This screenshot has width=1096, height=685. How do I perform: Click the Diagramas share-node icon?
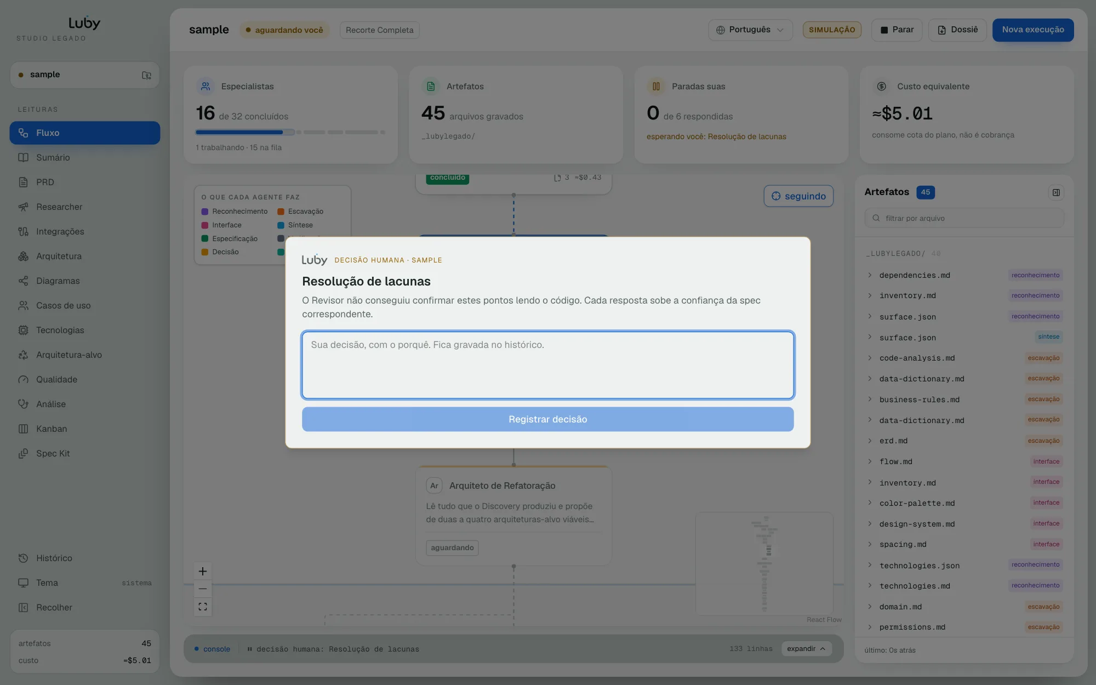pyautogui.click(x=23, y=281)
